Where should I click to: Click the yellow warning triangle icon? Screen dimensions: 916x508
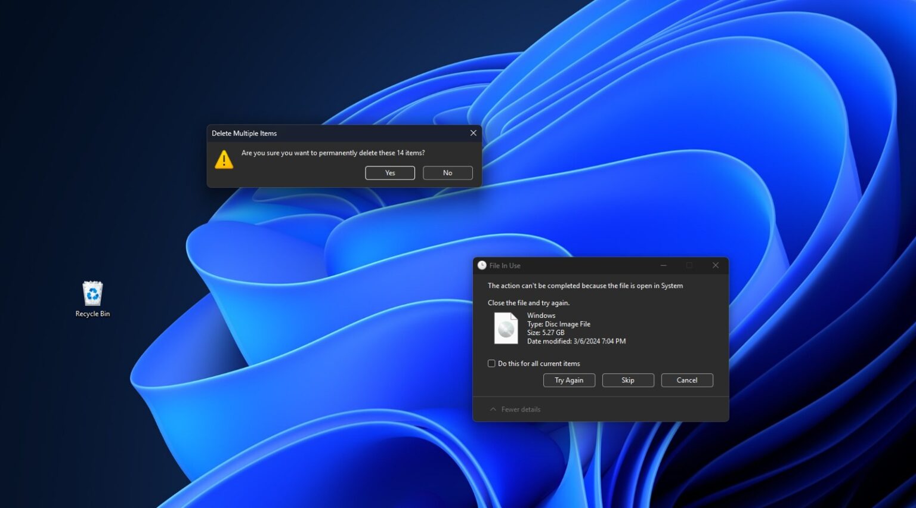tap(224, 159)
